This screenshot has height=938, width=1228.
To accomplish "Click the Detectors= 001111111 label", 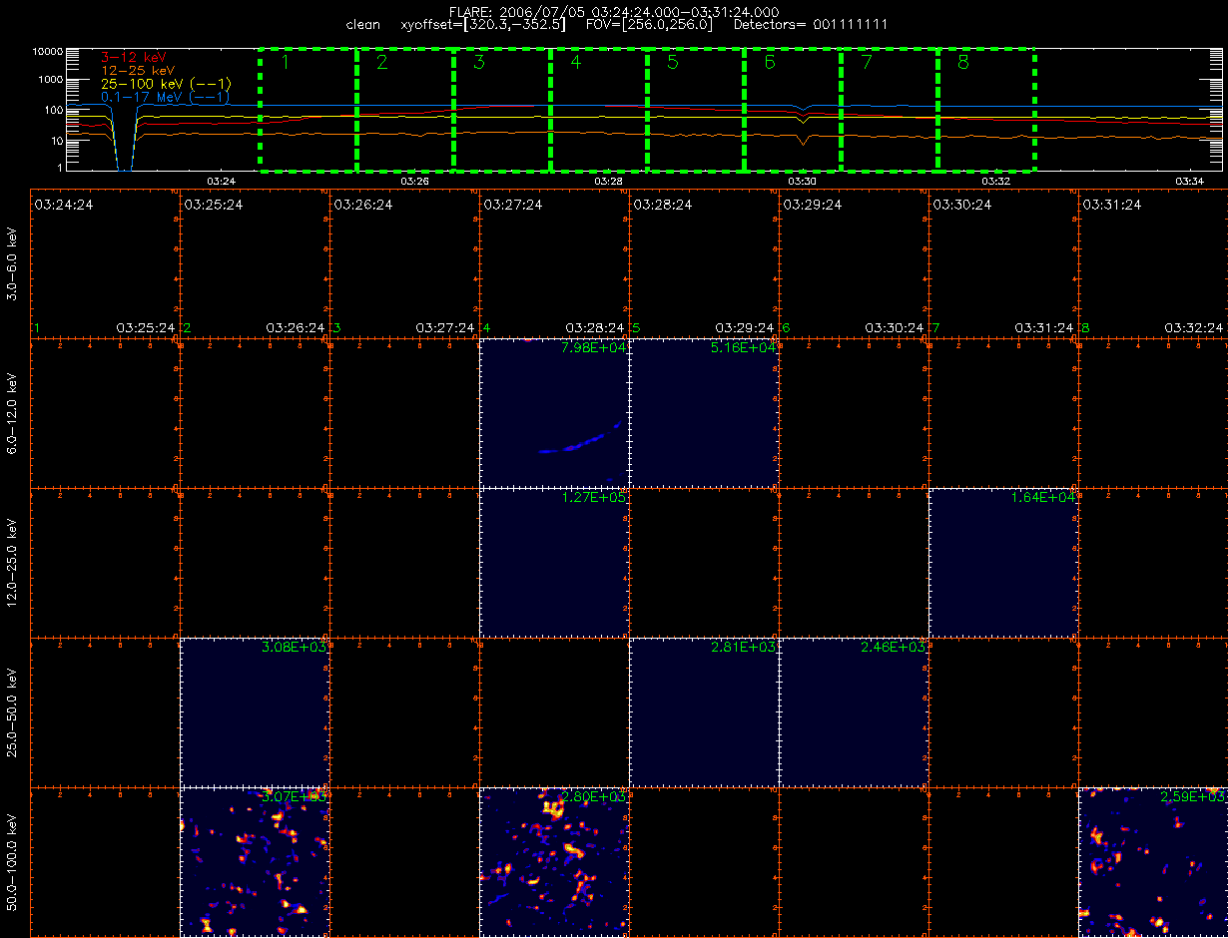I will point(811,24).
